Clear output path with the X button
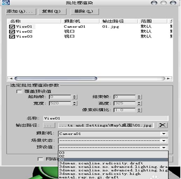This screenshot has width=181, height=179. click(162, 125)
